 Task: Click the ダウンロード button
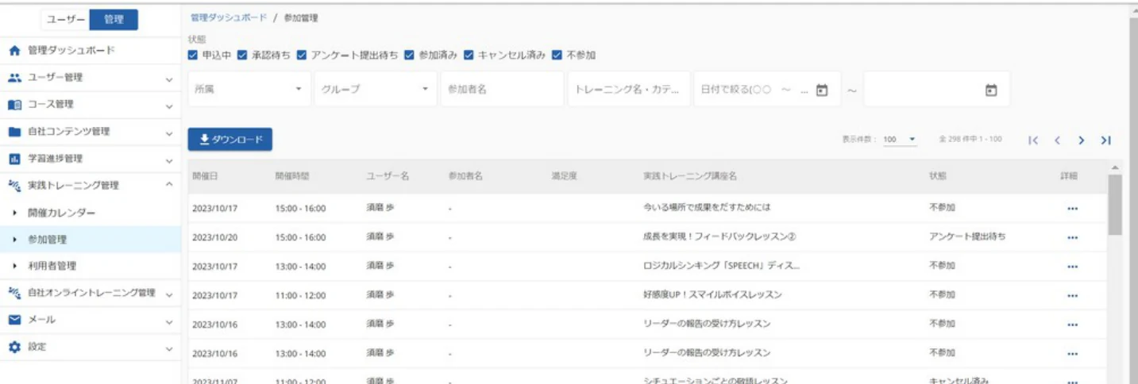tap(230, 140)
